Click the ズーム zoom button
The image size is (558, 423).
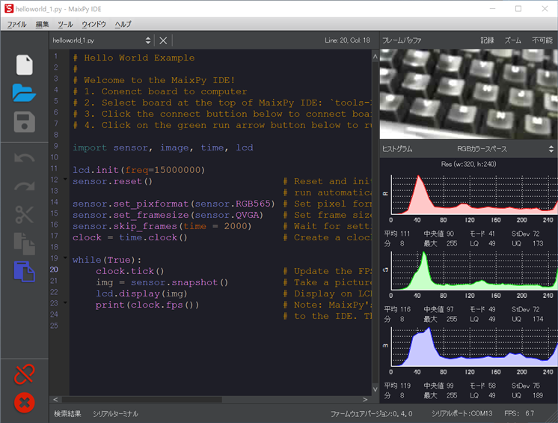pos(513,40)
